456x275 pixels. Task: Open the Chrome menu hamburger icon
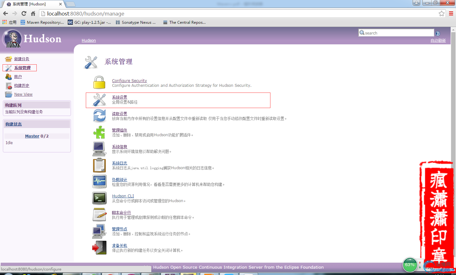coord(451,13)
